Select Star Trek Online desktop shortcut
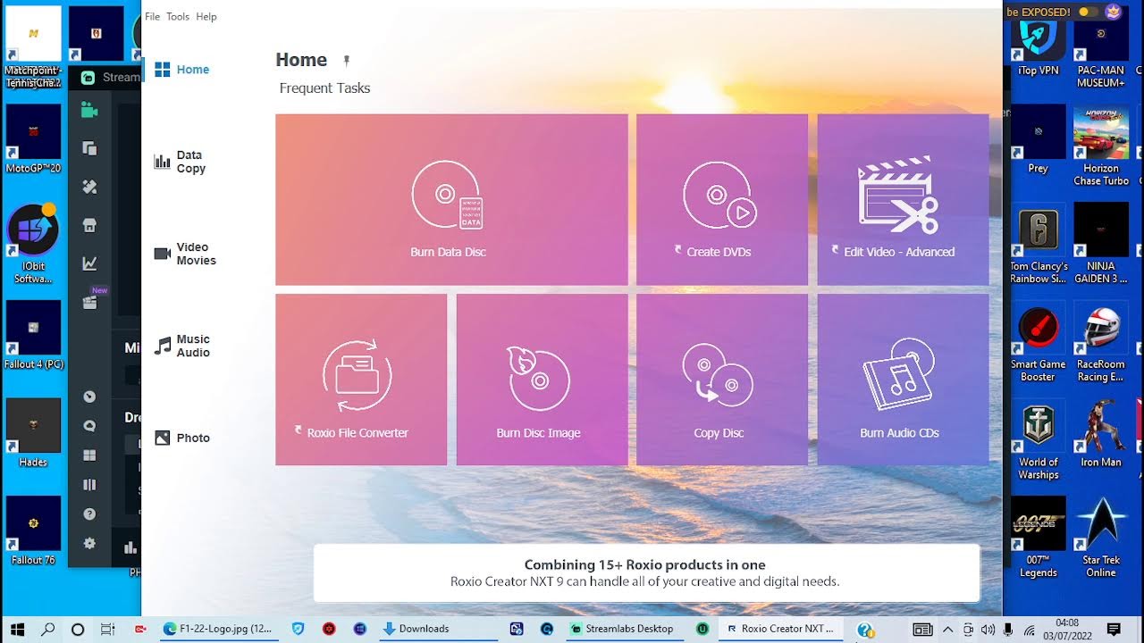The width and height of the screenshot is (1144, 643). click(x=1100, y=538)
